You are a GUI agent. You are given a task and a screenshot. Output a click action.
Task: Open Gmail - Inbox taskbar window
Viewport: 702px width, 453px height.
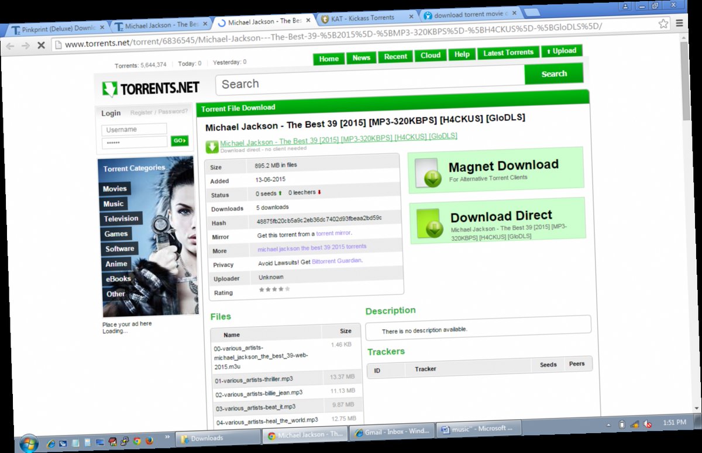[391, 432]
